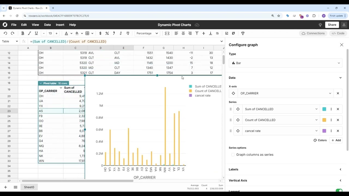Viewport: 349px width, 196px height.
Task: Click the Bold formatting icon
Action: (23, 33)
